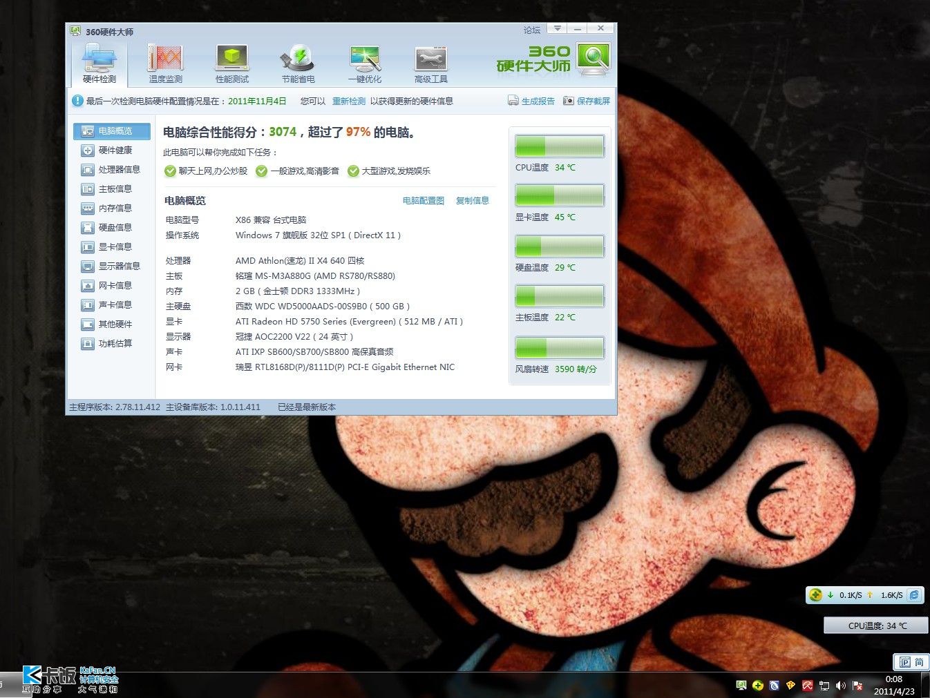Click the IE icon in the speed widget
This screenshot has height=698, width=930.
click(914, 594)
